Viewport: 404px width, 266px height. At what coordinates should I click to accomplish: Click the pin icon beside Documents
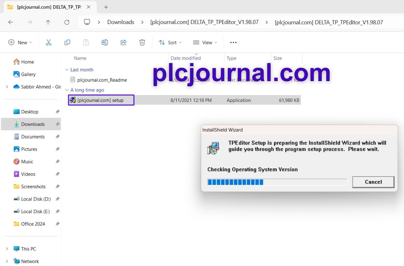(57, 137)
